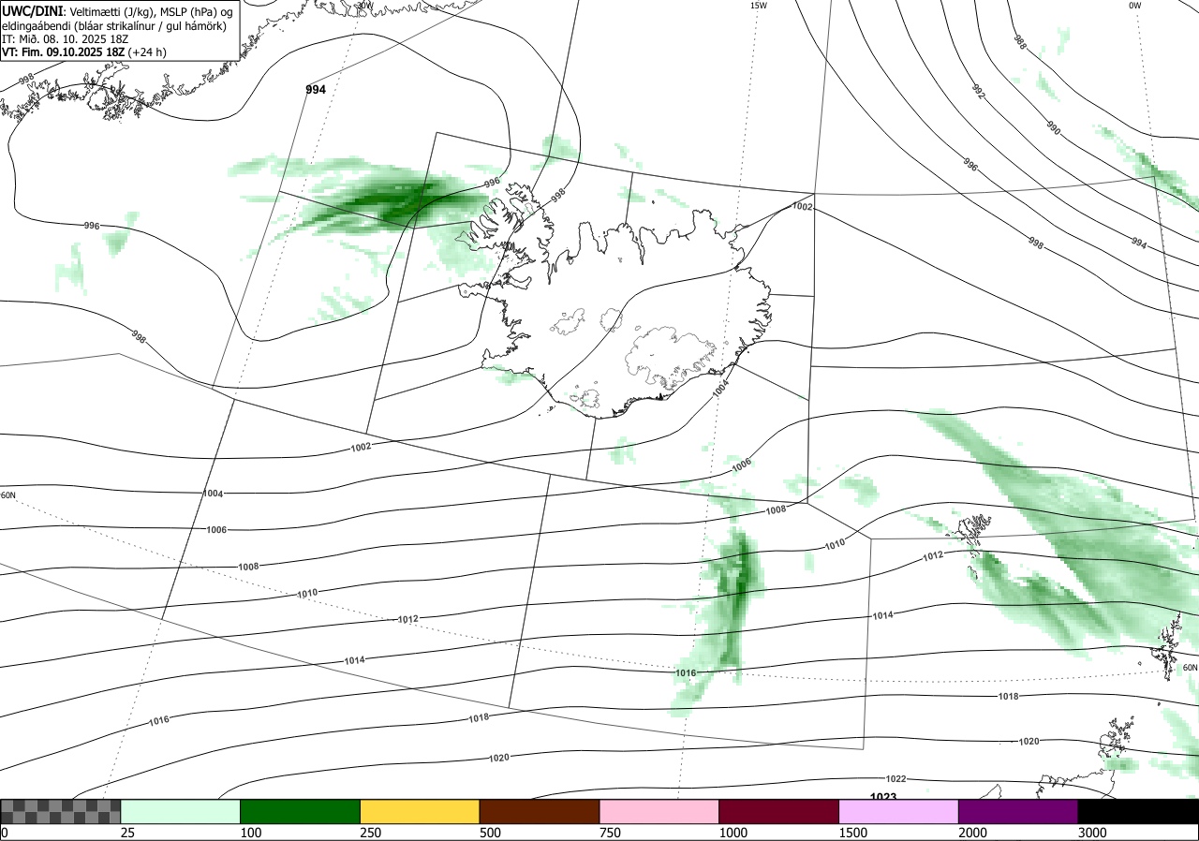This screenshot has width=1199, height=841.
Task: Select the pink 750–1000 legend swatch
Action: (659, 811)
